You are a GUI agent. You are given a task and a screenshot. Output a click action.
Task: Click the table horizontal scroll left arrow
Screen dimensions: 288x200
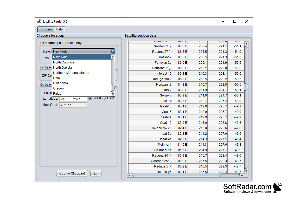(130, 175)
